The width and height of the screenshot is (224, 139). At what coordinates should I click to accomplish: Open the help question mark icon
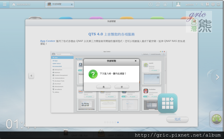[207, 4]
